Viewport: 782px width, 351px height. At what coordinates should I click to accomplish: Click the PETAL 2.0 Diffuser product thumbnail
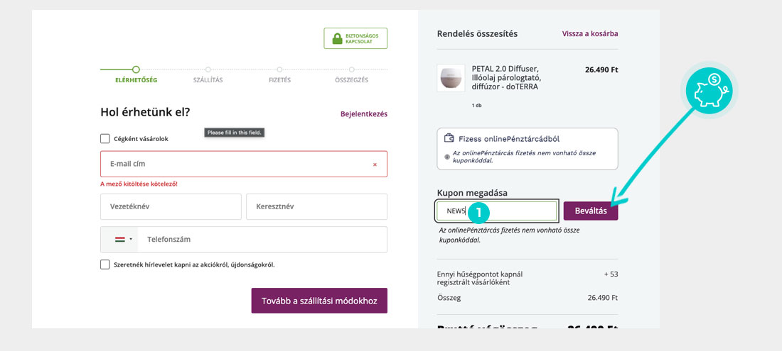tap(451, 77)
